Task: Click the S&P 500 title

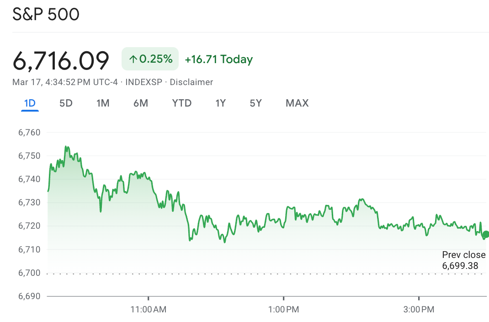Action: pos(46,14)
